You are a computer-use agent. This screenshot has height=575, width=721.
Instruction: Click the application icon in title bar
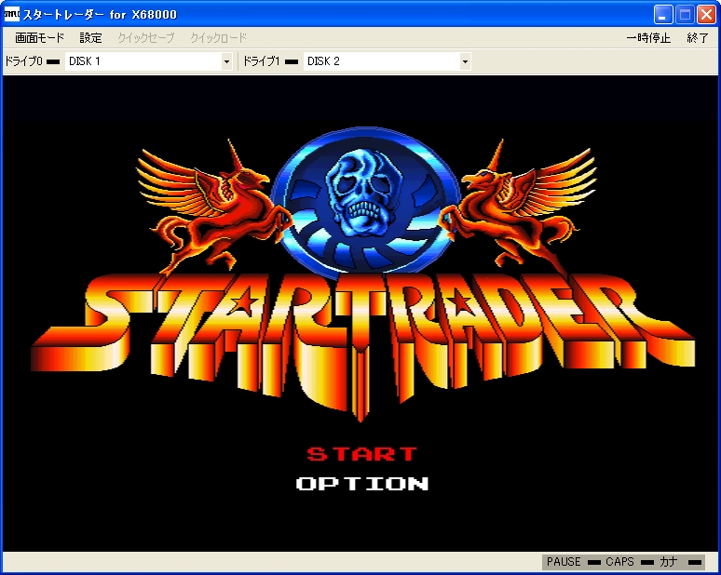(12, 14)
